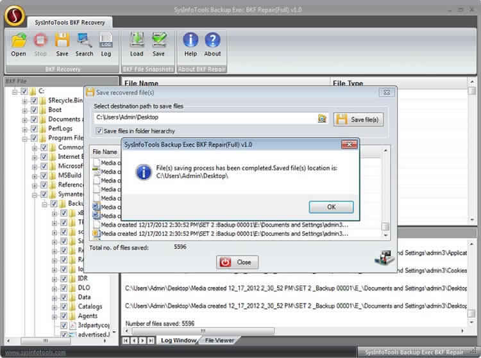Toggle the DLO folder checkbox
This screenshot has height=358, width=481.
click(x=63, y=288)
